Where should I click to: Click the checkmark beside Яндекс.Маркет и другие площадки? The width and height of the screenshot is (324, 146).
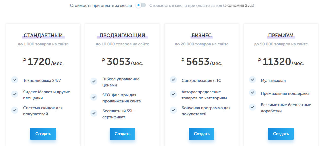[x=14, y=94]
